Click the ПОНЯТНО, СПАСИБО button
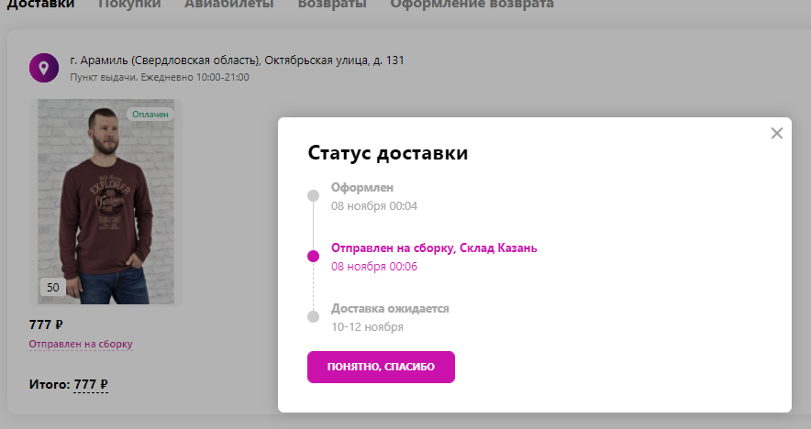This screenshot has height=429, width=811. tap(381, 367)
